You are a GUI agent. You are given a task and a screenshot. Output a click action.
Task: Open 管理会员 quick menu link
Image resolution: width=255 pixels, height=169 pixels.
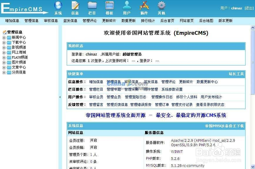(114, 97)
